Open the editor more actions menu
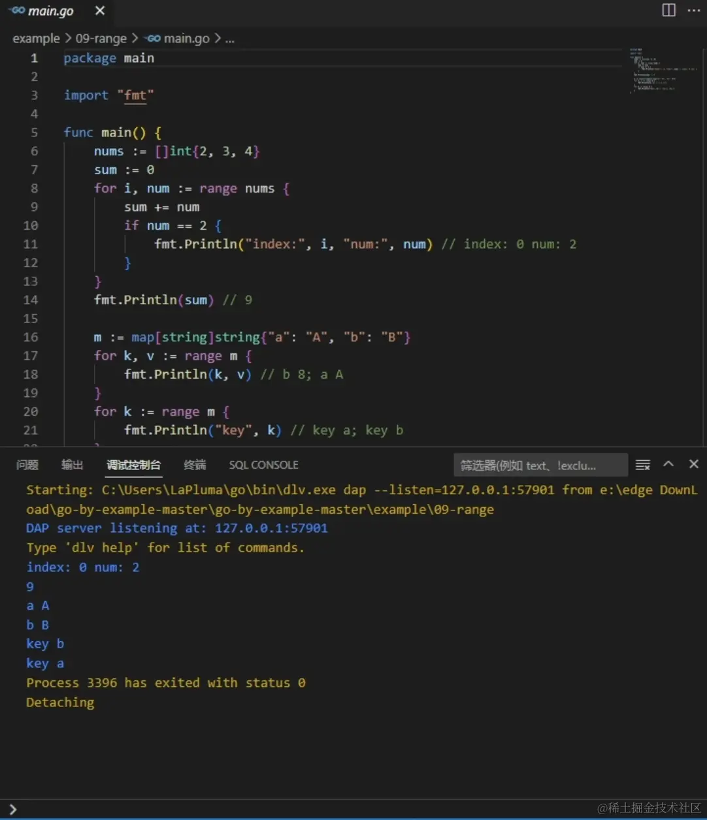The width and height of the screenshot is (707, 820). point(693,10)
